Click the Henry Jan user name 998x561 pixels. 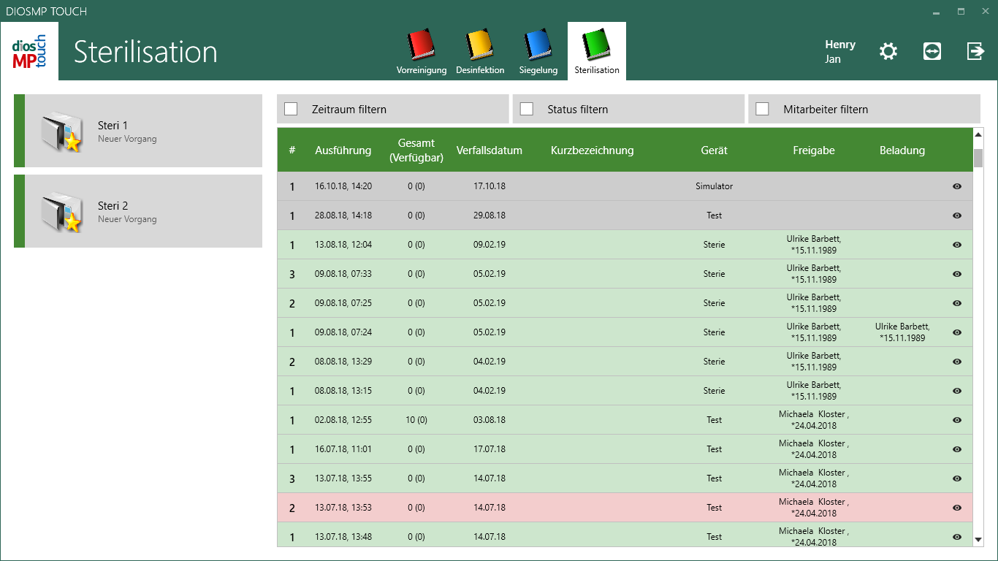click(840, 51)
